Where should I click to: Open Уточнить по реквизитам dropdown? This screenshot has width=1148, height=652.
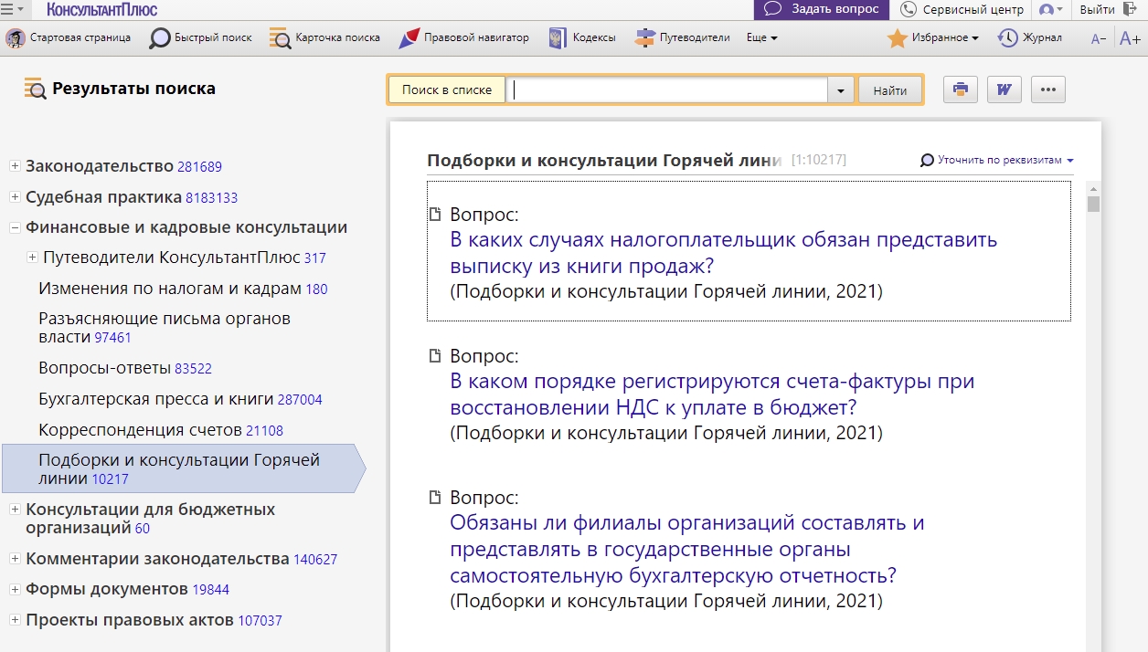997,160
